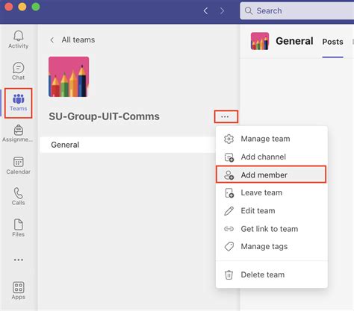Go back to All teams
The width and height of the screenshot is (354, 311).
tap(72, 40)
